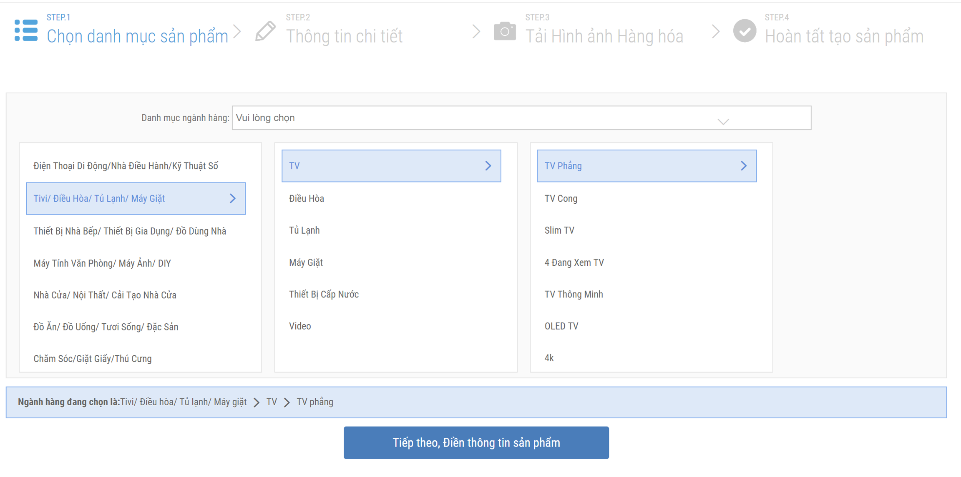This screenshot has width=961, height=477.
Task: Click the checkmark icon for Step 4
Action: (x=745, y=31)
